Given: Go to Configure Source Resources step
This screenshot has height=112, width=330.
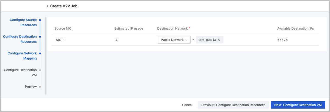Looking at the screenshot, I should [23, 22].
